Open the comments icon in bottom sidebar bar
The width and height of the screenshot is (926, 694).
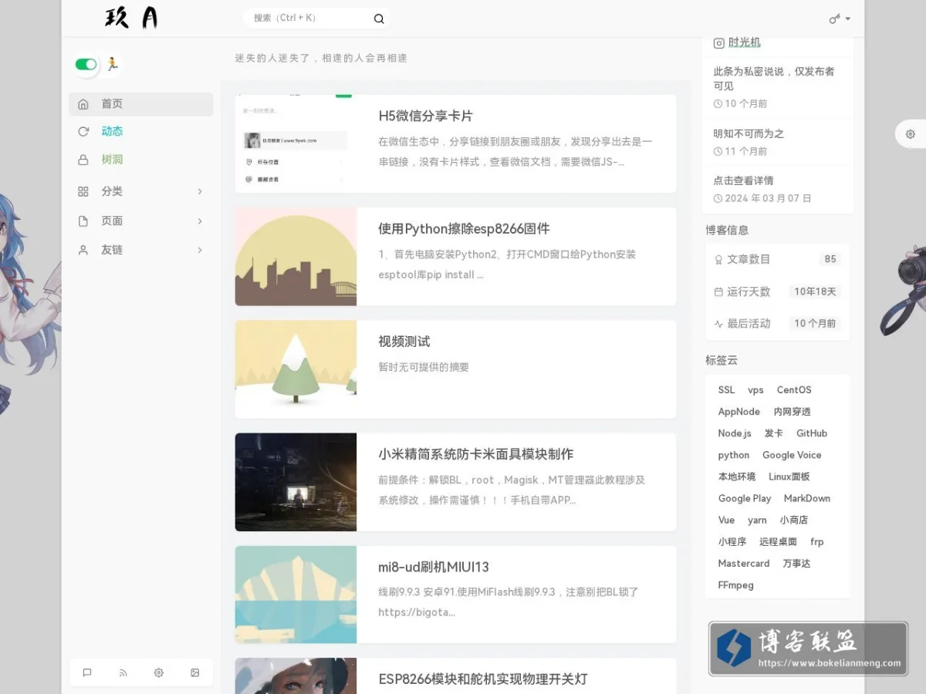click(87, 672)
